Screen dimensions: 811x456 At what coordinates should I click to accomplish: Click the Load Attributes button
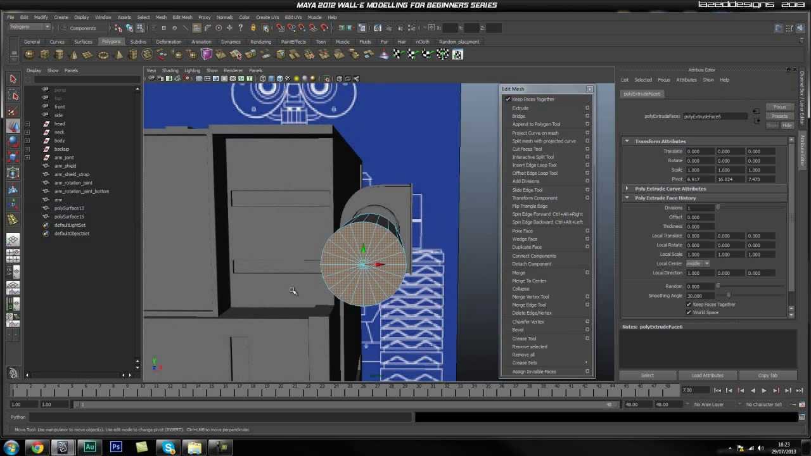pyautogui.click(x=707, y=376)
